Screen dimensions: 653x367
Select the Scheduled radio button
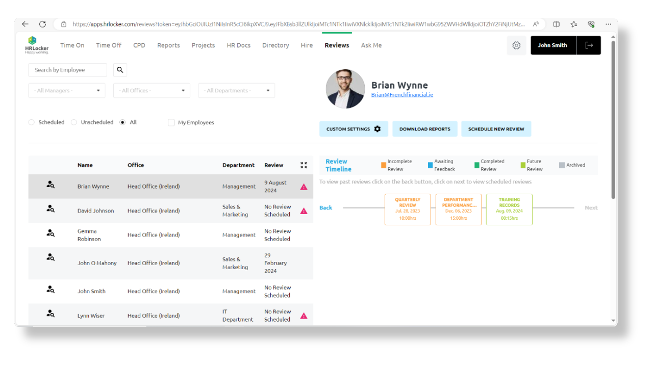point(31,122)
